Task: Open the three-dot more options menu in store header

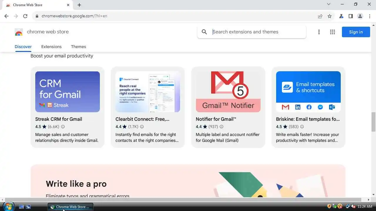Action: [319, 32]
